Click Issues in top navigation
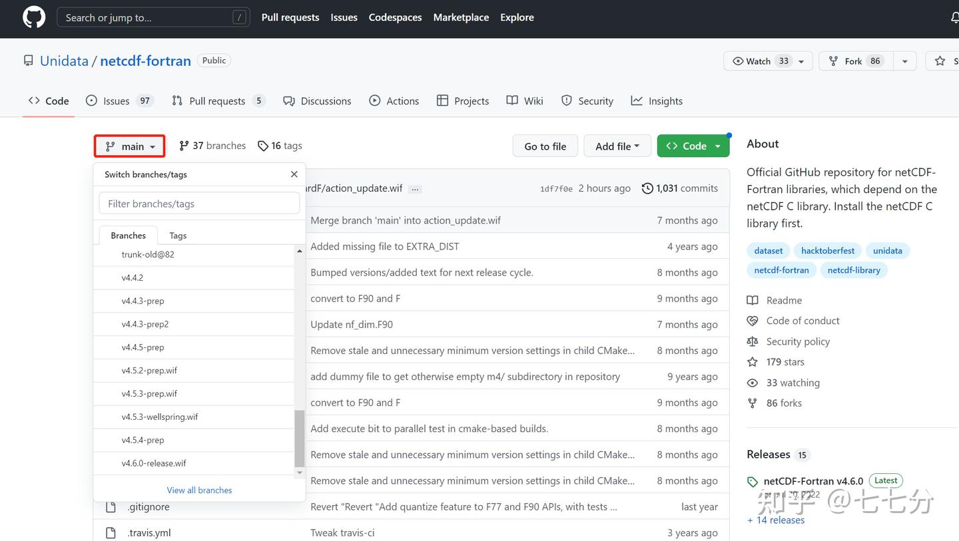 [x=344, y=18]
